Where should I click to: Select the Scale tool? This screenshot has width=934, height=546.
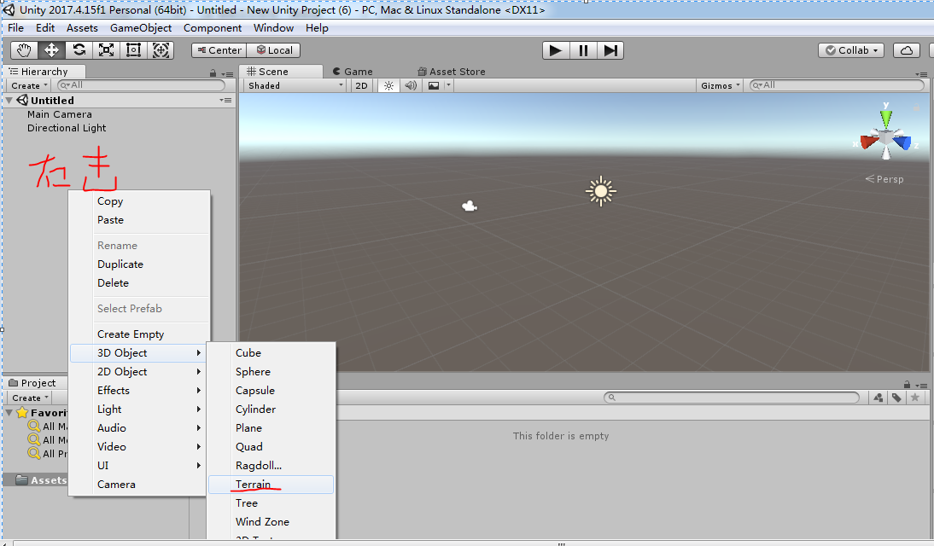tap(107, 50)
